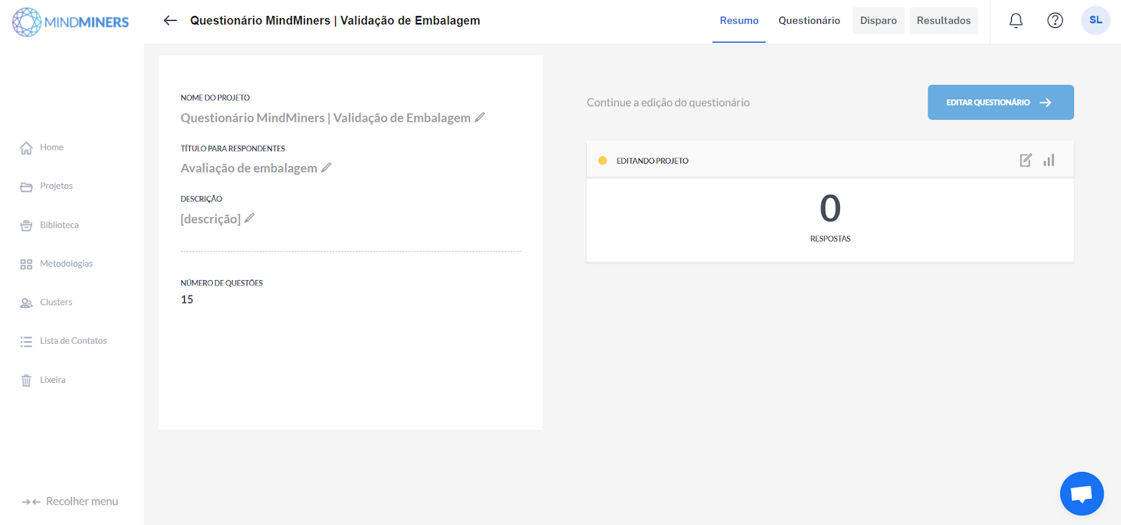Click the Home house icon in sidebar

[27, 148]
